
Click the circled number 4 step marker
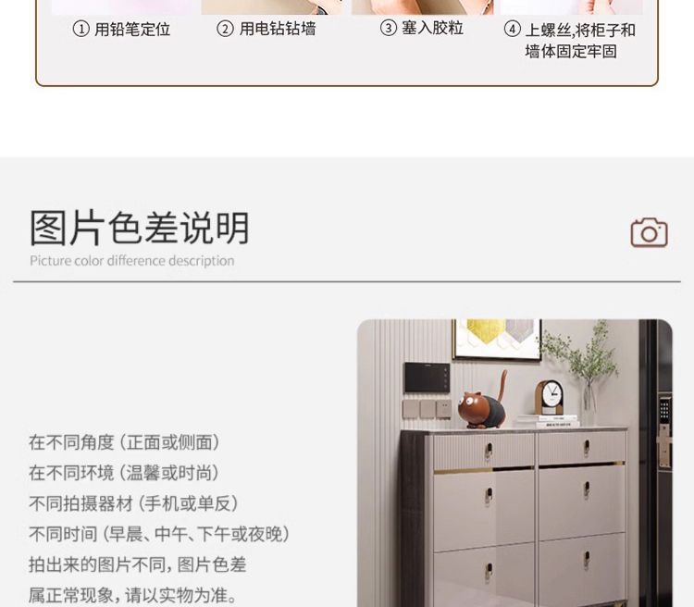click(512, 30)
